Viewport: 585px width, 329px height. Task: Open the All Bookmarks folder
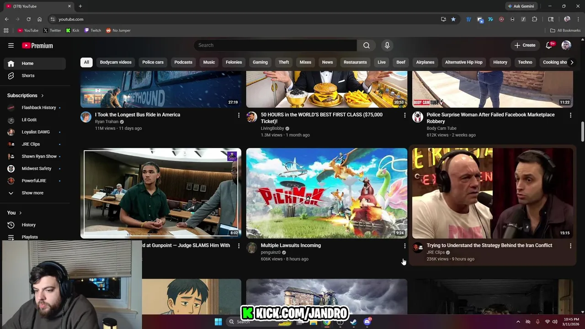click(565, 31)
